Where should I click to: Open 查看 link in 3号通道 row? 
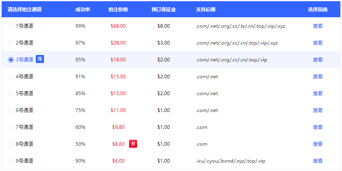(318, 60)
